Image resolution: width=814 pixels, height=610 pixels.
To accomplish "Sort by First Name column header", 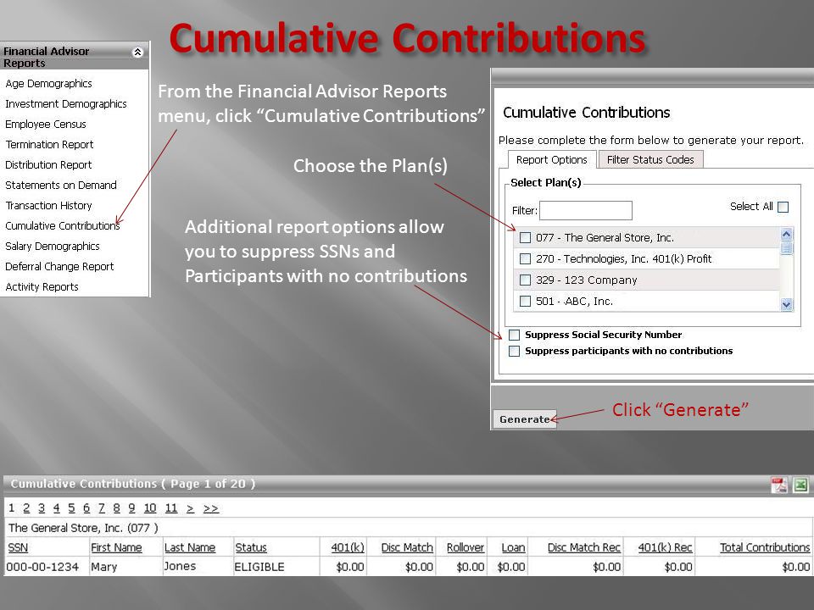I will tap(116, 548).
